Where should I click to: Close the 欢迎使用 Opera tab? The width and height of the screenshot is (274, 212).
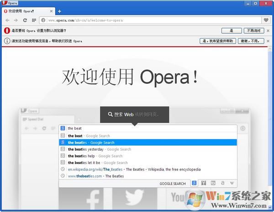tap(50, 11)
